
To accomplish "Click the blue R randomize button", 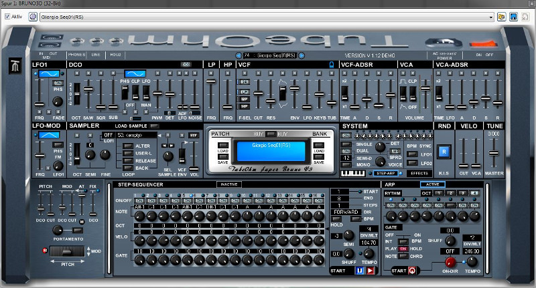I will pyautogui.click(x=444, y=152).
